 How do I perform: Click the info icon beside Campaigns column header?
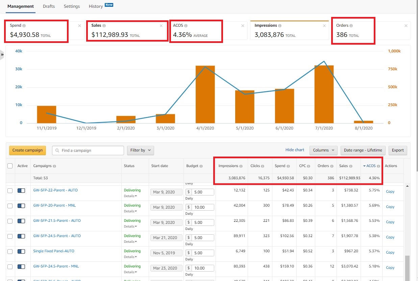pyautogui.click(x=54, y=166)
